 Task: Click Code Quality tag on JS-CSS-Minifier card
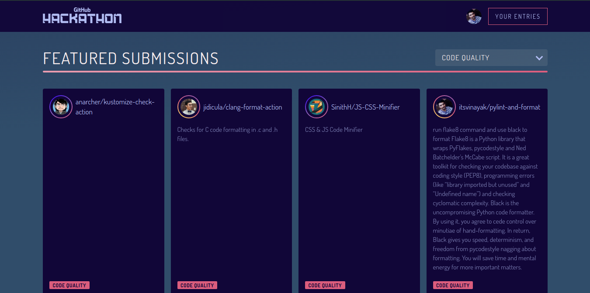click(x=325, y=285)
